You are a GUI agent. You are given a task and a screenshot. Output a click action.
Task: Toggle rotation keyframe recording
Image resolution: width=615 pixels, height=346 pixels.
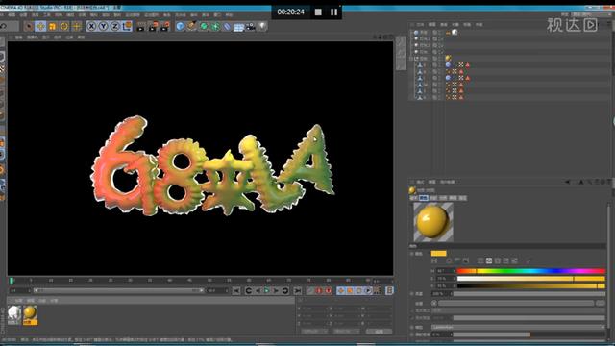[358, 290]
